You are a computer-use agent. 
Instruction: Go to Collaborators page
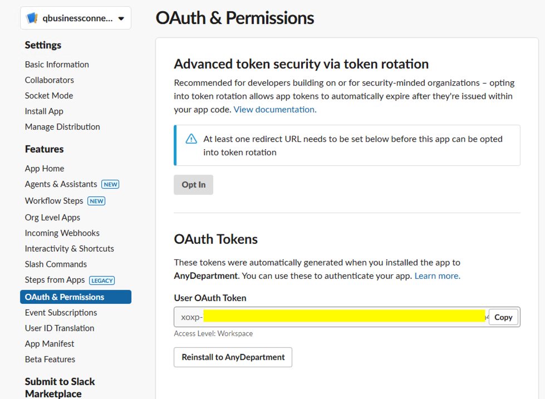50,80
